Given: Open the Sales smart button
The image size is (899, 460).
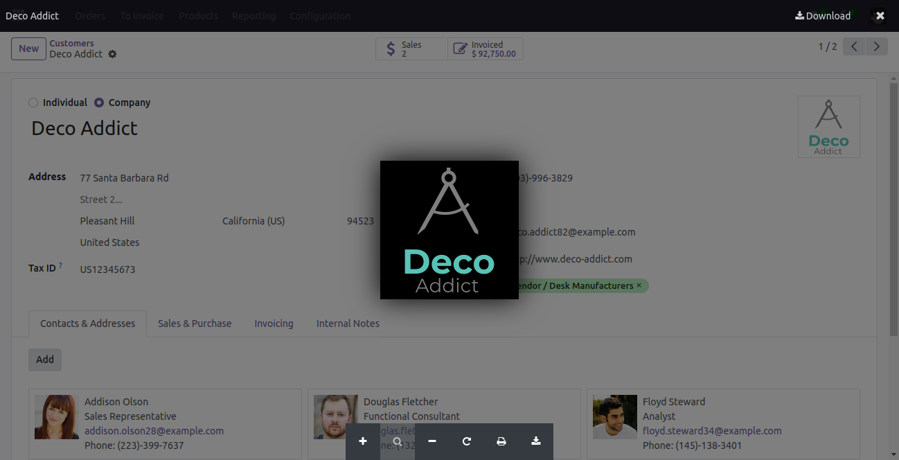Looking at the screenshot, I should (x=411, y=48).
